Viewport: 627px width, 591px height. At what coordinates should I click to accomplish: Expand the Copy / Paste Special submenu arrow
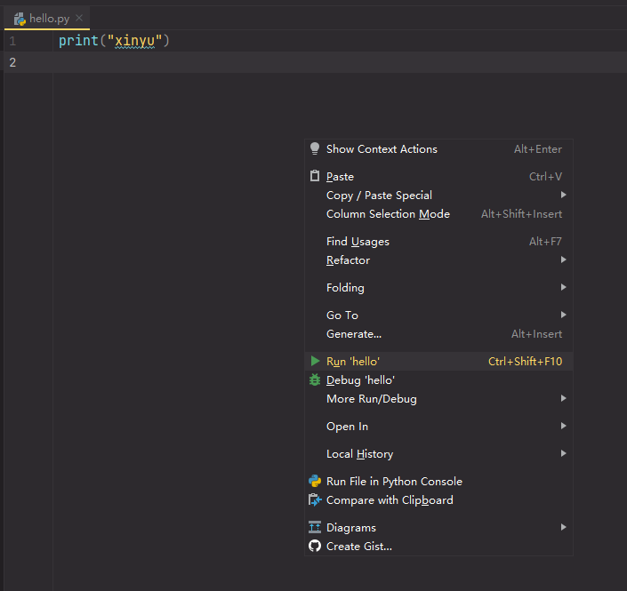(x=564, y=195)
